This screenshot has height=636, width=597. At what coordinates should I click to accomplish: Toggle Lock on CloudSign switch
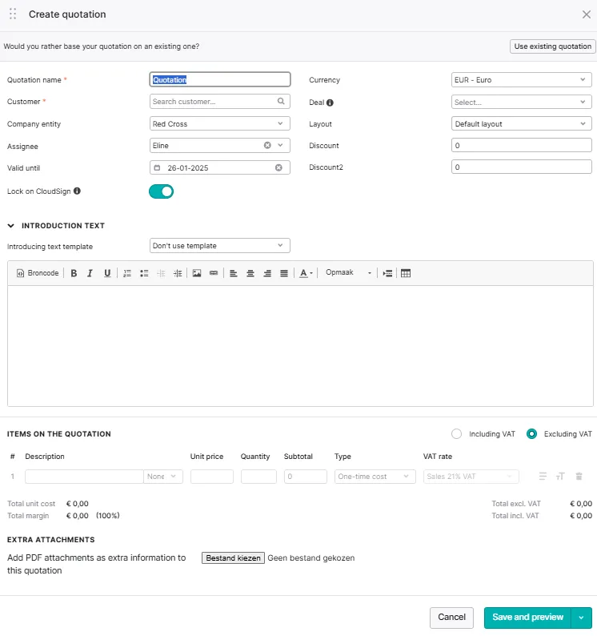tap(161, 191)
